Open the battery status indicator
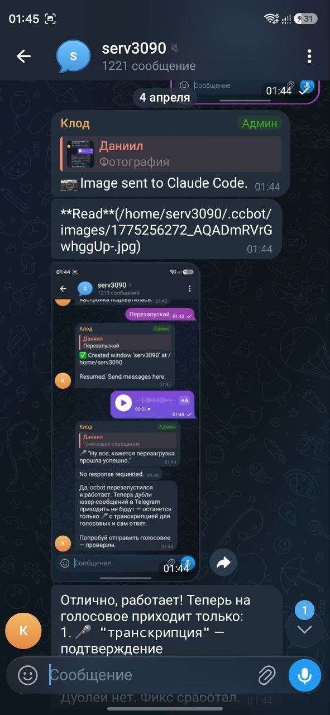Viewport: 330px width, 715px height. click(306, 18)
